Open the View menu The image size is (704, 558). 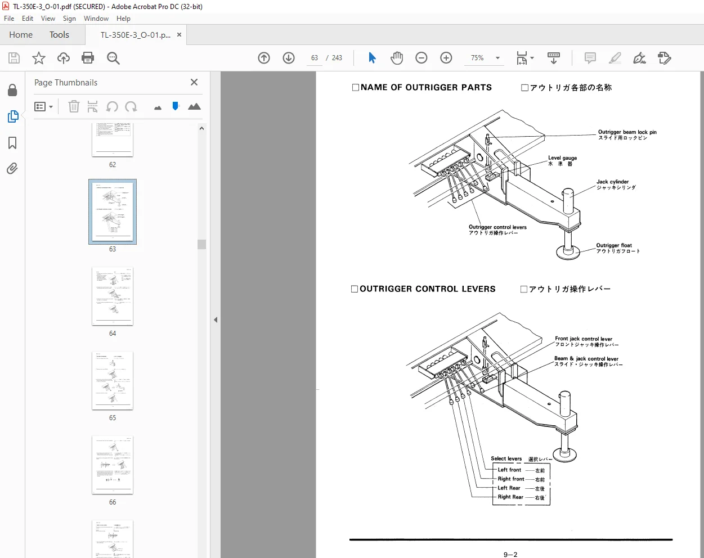point(48,19)
